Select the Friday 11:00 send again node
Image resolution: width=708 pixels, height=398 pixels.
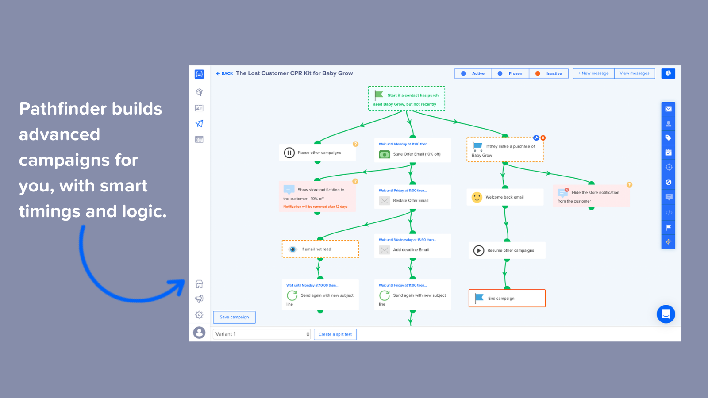coord(413,295)
